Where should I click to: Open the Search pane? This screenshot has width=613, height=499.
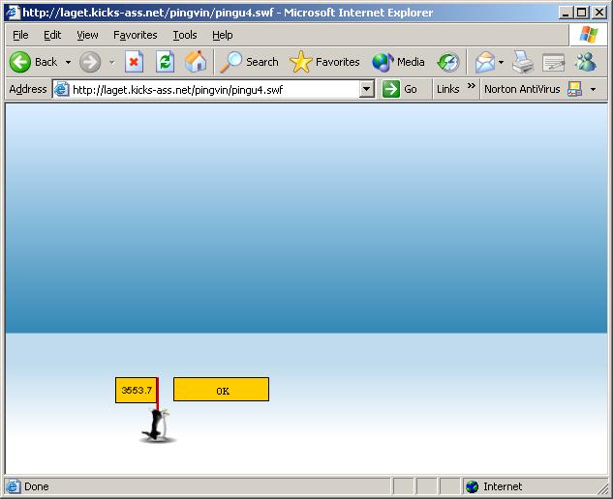tap(249, 62)
